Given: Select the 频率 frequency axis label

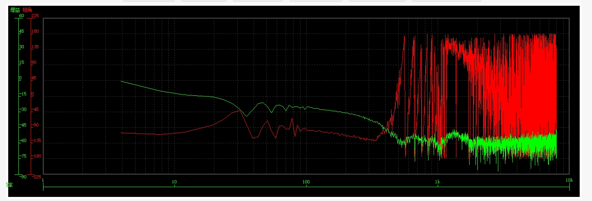Looking at the screenshot, I should tap(9, 185).
